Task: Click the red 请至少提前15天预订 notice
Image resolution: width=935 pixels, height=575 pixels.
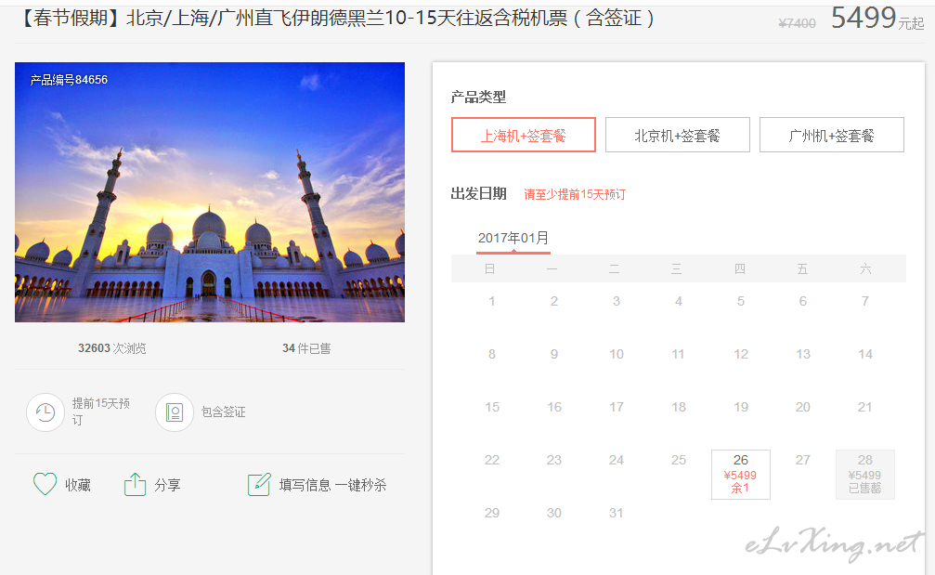Action: [575, 194]
